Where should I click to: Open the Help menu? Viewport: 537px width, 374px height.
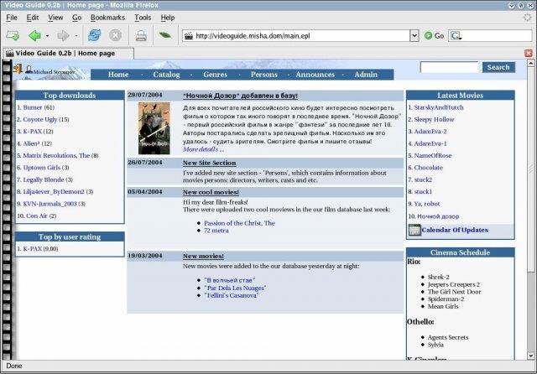click(x=168, y=18)
